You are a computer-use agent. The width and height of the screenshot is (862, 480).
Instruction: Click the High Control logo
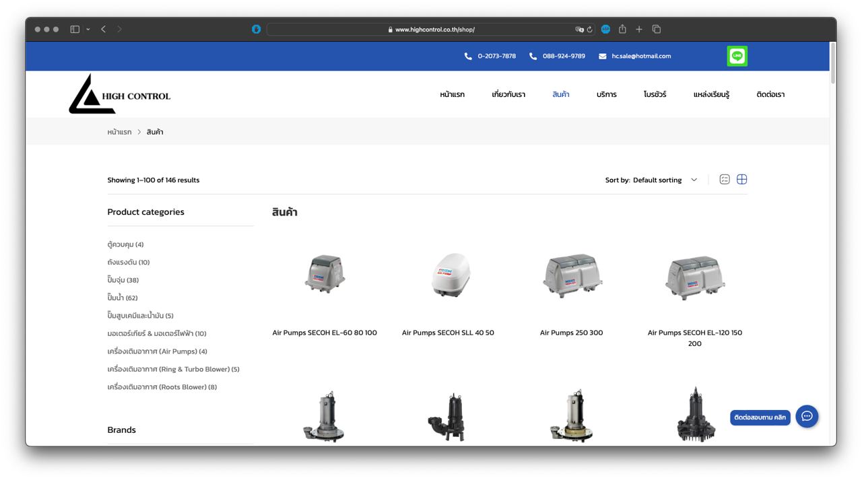click(x=120, y=94)
